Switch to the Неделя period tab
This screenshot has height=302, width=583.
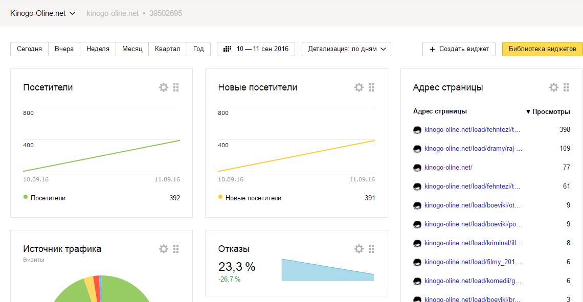[98, 49]
